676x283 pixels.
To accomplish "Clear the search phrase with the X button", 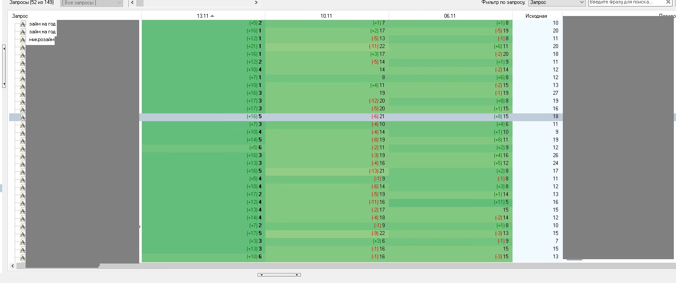I will pyautogui.click(x=668, y=2).
